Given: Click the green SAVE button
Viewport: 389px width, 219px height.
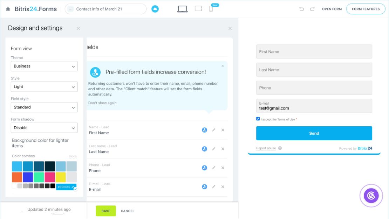Looking at the screenshot, I should (x=106, y=211).
